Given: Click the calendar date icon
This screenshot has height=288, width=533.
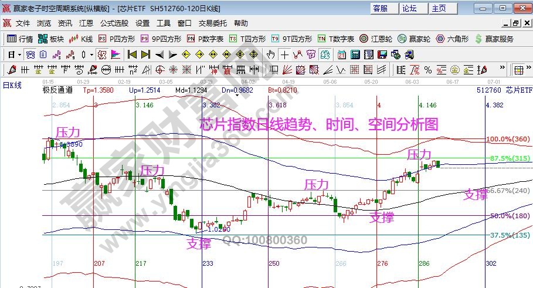Looking at the screenshot, I should [341, 55].
